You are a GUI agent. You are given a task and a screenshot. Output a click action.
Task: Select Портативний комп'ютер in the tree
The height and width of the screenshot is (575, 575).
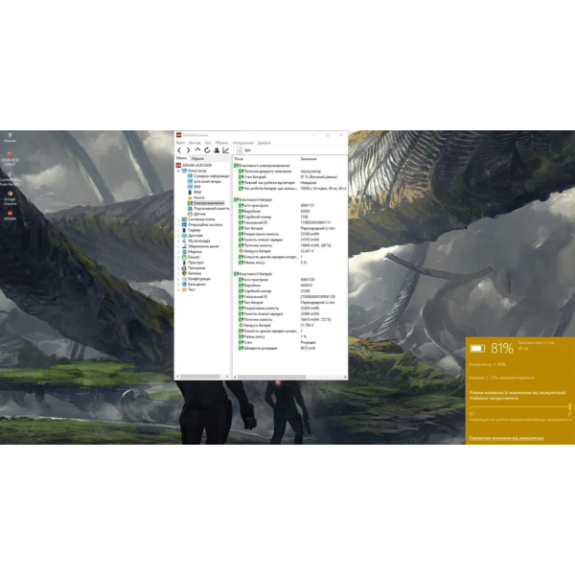[208, 208]
